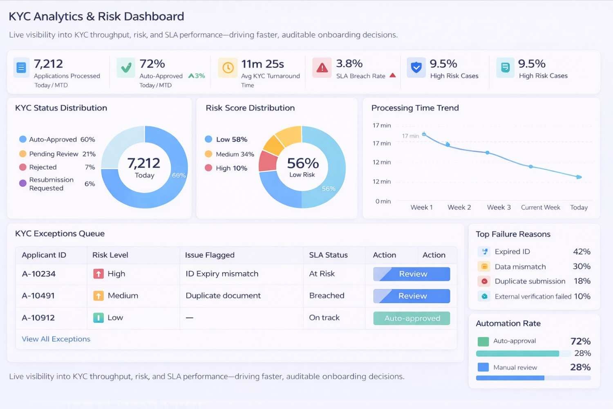Click the Applications Processed document icon
This screenshot has width=613, height=409.
coord(21,67)
